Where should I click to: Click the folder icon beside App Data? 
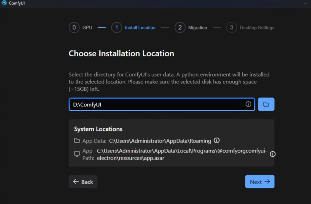(77, 140)
